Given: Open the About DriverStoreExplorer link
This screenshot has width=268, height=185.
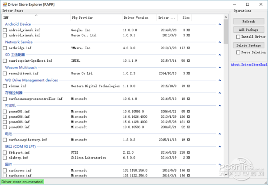Looking at the screenshot, I should tap(249, 65).
